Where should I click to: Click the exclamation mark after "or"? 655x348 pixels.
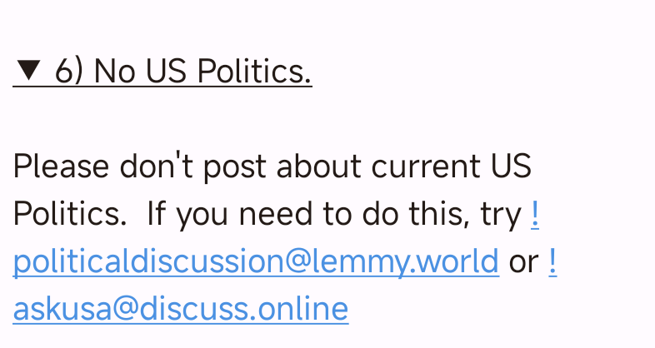552,261
